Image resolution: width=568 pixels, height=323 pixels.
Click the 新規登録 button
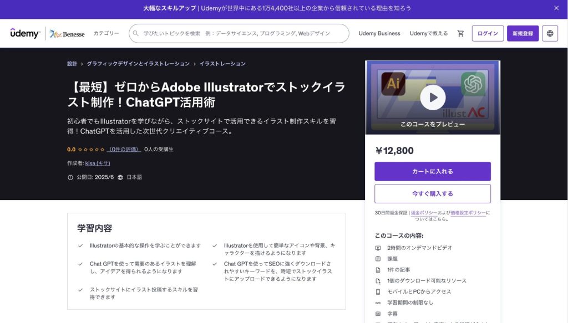point(523,33)
